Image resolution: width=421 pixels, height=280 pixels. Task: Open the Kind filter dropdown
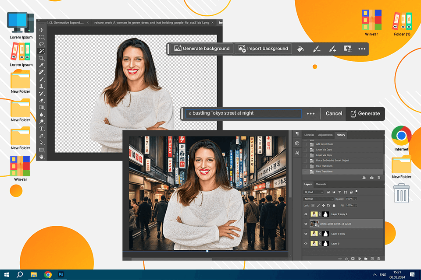click(314, 192)
